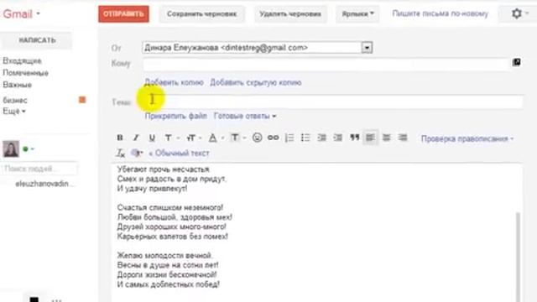Click the line 'И самых доблестных побед!'
The height and width of the screenshot is (302, 537).
(168, 284)
